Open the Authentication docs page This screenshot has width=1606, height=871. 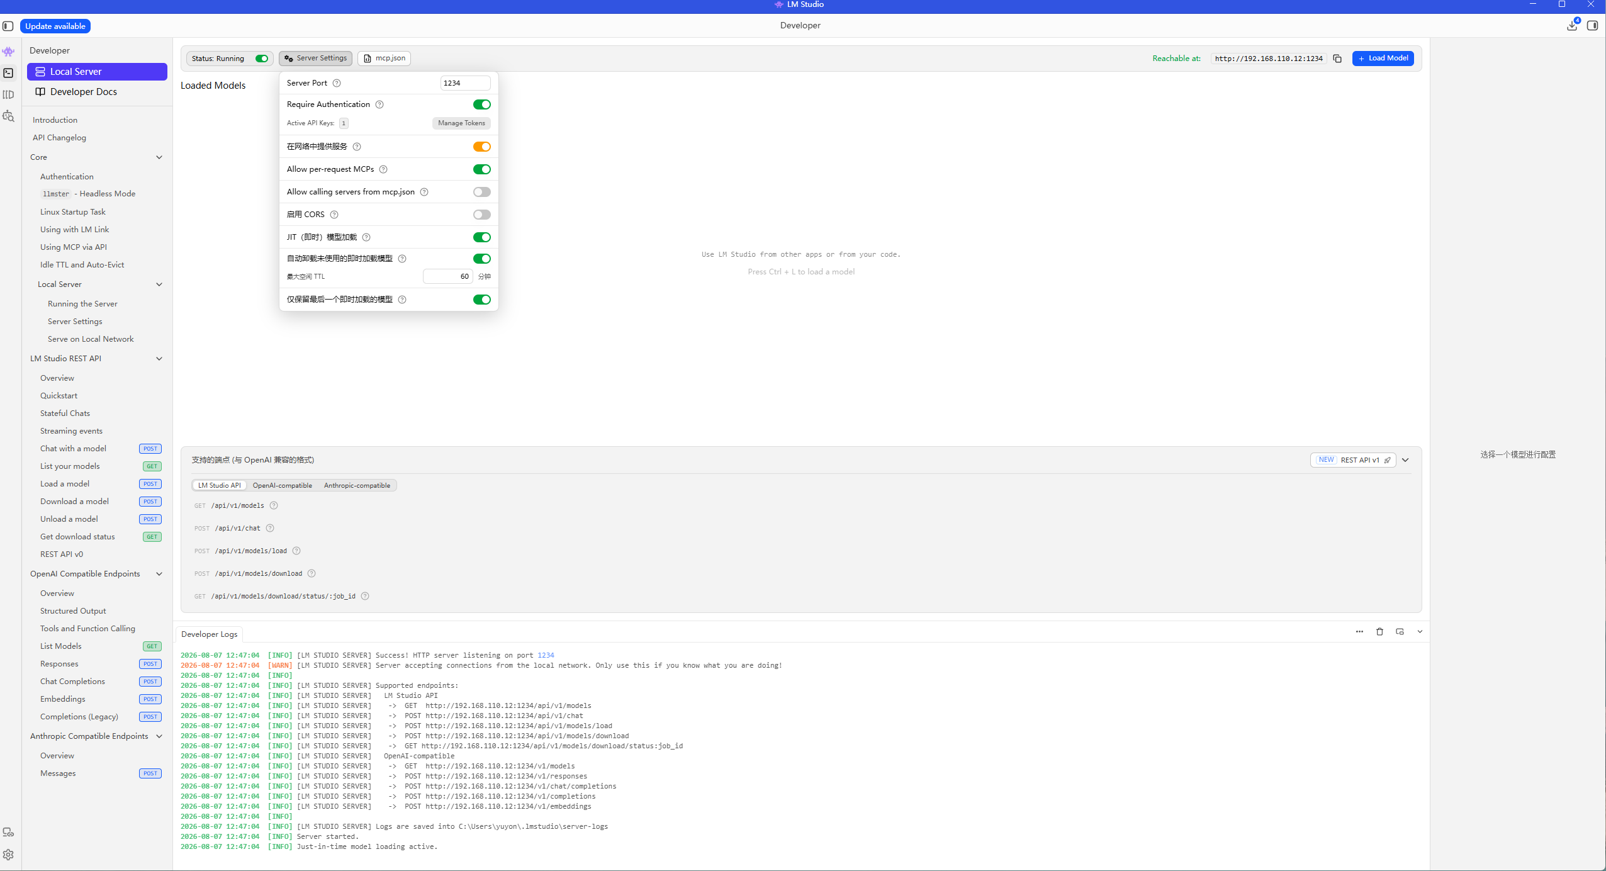point(67,177)
